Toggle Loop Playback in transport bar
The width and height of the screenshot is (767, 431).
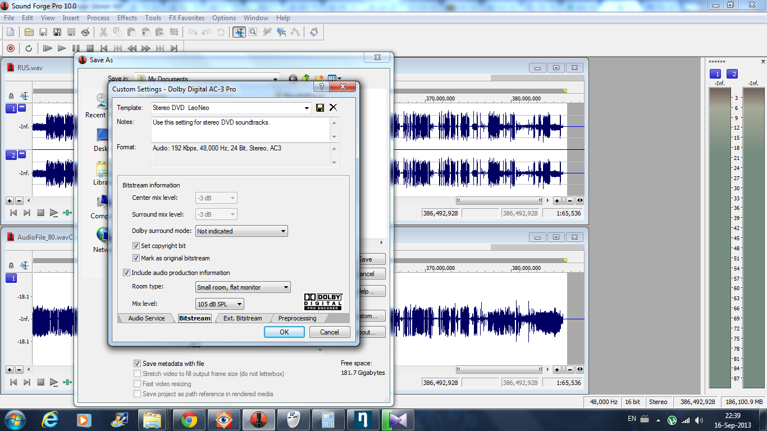[x=29, y=48]
